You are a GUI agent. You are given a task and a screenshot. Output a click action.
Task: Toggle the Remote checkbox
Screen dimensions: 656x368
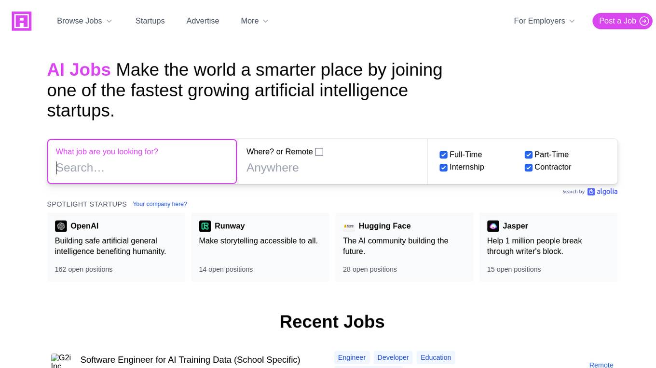[319, 152]
